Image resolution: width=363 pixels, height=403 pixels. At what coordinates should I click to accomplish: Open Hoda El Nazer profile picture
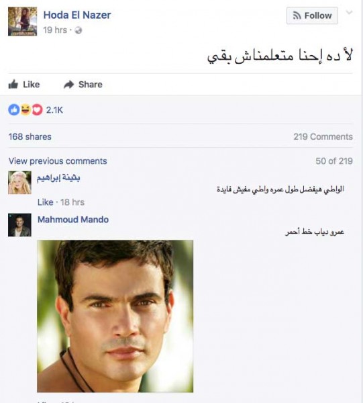pos(23,21)
